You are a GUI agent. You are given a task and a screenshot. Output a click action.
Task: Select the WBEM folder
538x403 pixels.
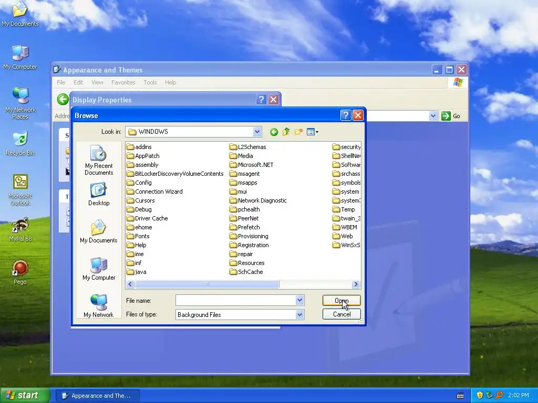345,227
